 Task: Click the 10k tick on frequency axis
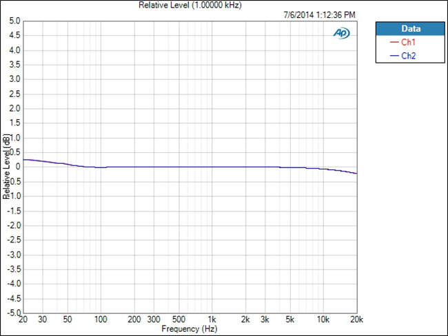pos(323,320)
